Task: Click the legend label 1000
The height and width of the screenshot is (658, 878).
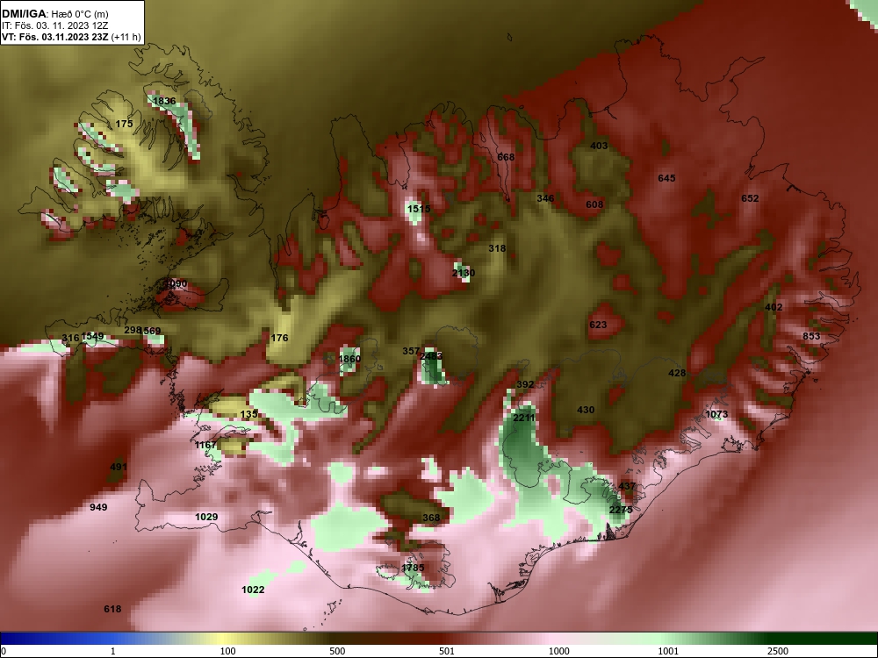Action: (558, 651)
